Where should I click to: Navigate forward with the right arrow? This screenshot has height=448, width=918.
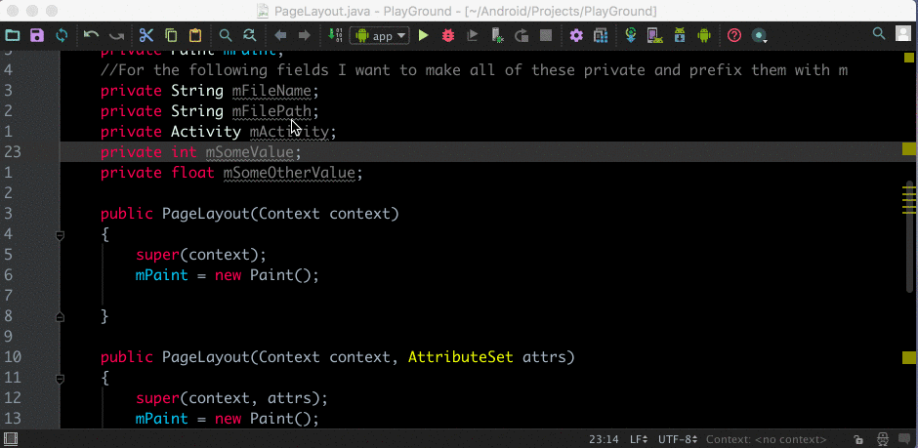[x=305, y=36]
